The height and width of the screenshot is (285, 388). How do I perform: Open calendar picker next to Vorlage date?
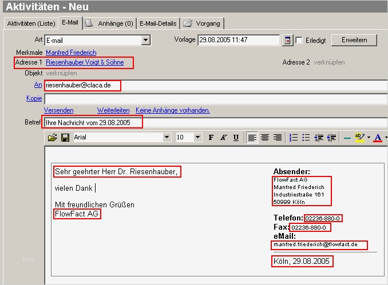tap(287, 40)
